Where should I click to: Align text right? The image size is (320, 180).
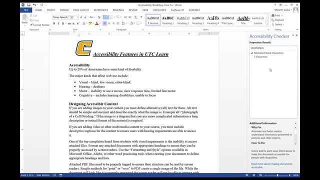pos(113,23)
